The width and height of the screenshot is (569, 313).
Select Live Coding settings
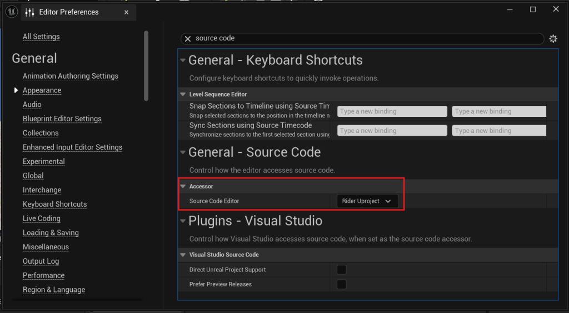tap(41, 219)
